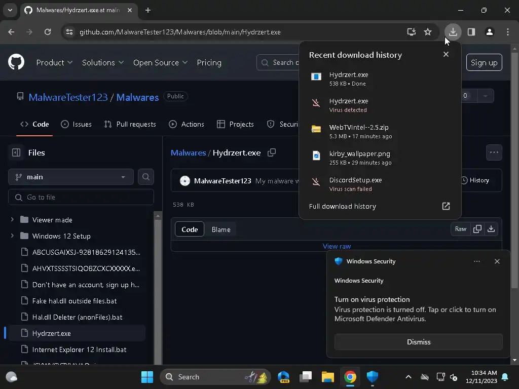This screenshot has width=519, height=389.
Task: Switch to Blame view
Action: tap(221, 229)
